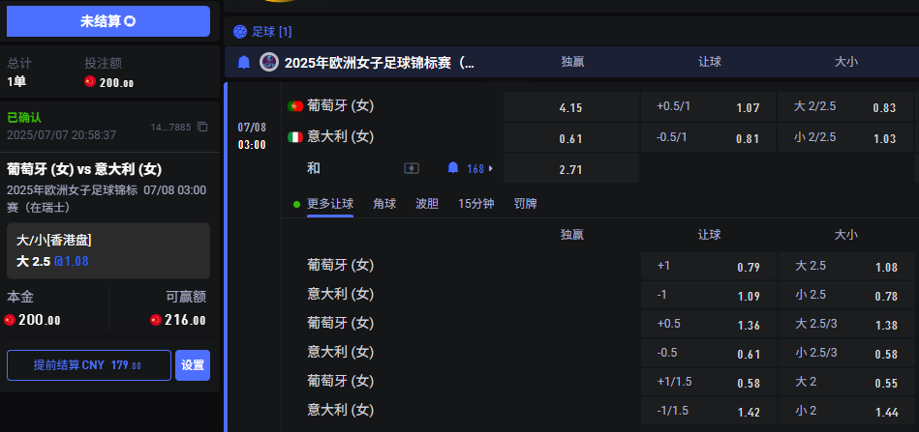
Task: Open the 15分钟 tab
Action: (x=476, y=204)
